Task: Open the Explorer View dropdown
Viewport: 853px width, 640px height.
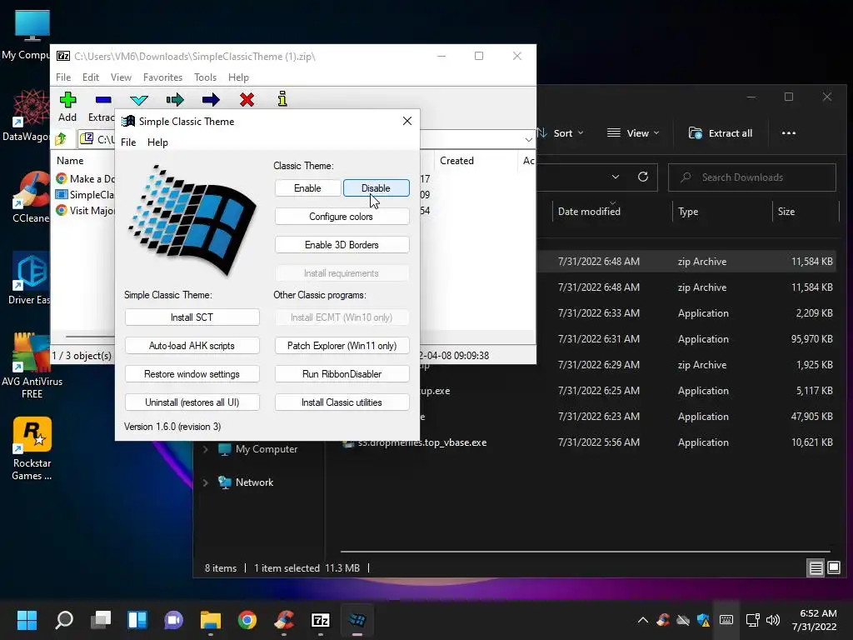Action: pos(633,133)
